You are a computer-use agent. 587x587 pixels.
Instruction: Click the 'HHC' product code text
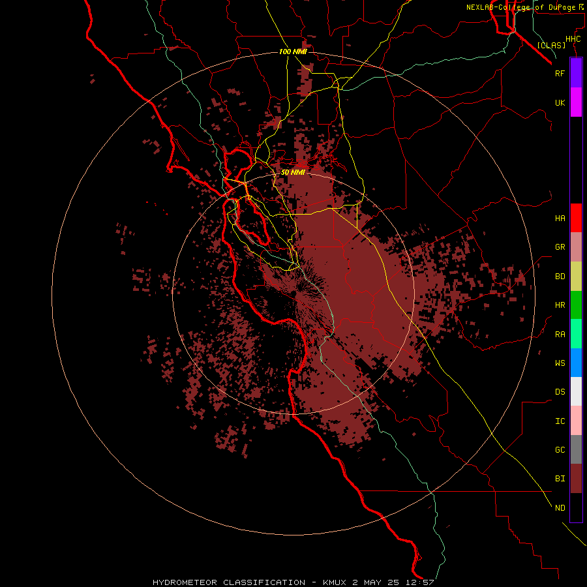tap(573, 39)
